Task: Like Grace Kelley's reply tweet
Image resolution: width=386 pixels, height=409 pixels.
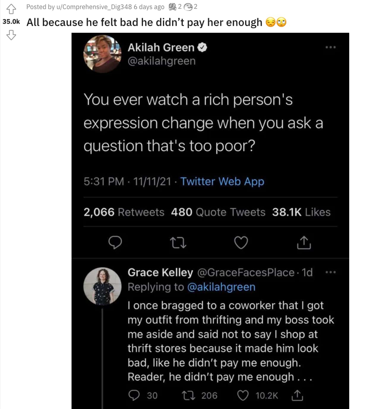Action: pyautogui.click(x=243, y=395)
